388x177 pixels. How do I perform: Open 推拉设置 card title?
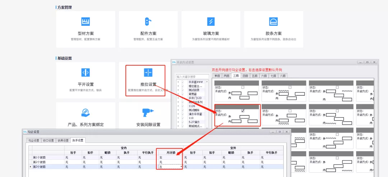pos(148,84)
